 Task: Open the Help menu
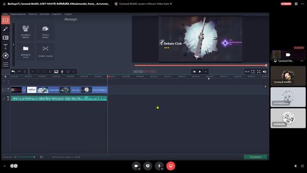click(x=68, y=14)
